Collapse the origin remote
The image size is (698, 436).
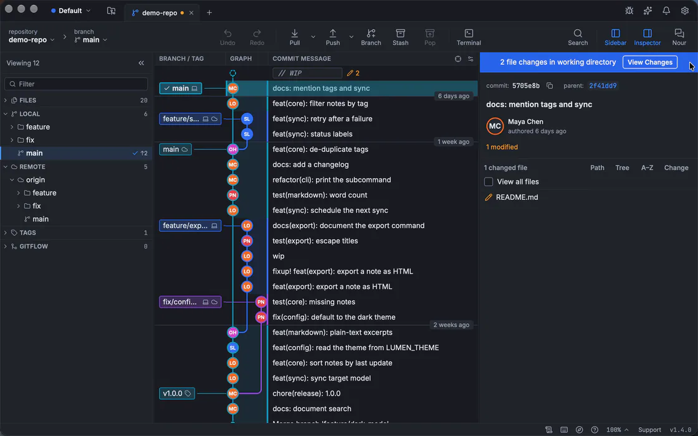(12, 180)
